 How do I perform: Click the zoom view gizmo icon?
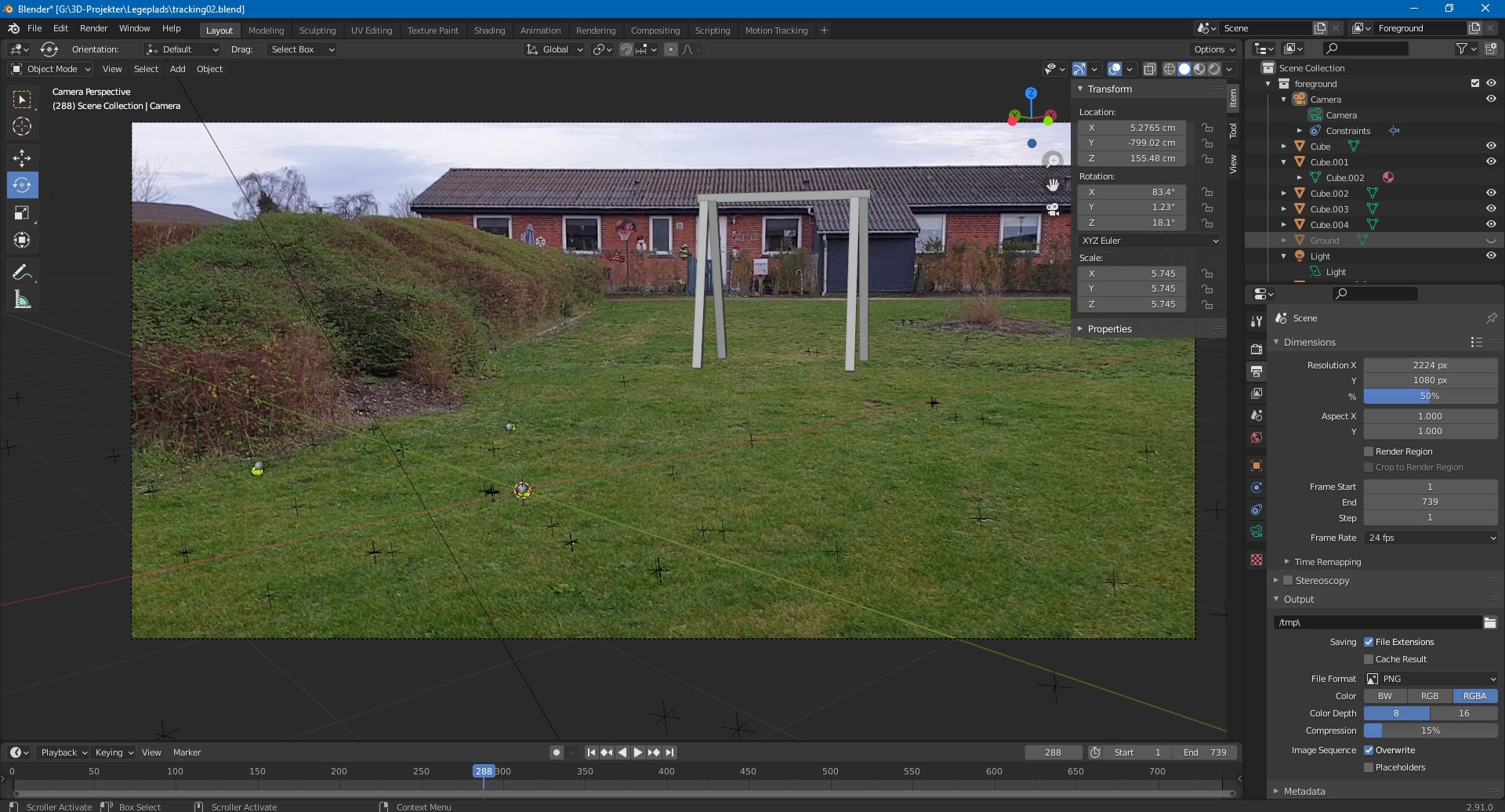coord(1053,161)
